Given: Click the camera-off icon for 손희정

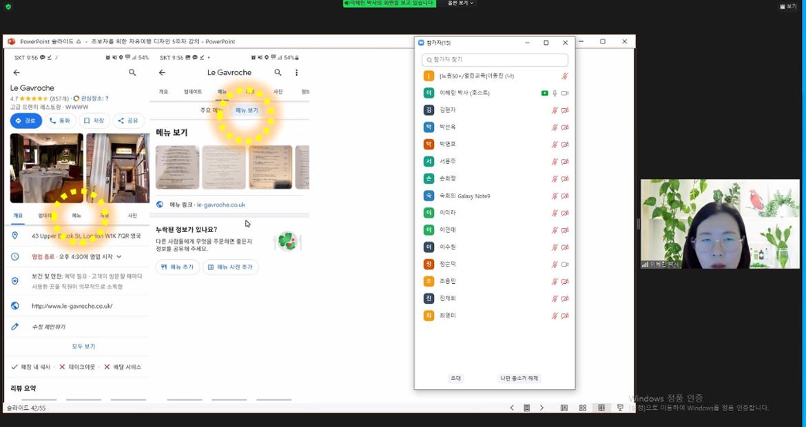Looking at the screenshot, I should (565, 179).
